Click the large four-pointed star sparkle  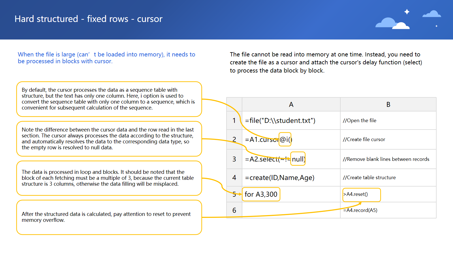coord(407,12)
